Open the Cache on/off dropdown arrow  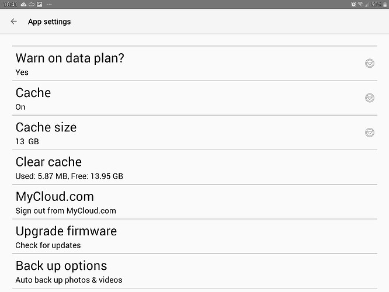pos(369,98)
